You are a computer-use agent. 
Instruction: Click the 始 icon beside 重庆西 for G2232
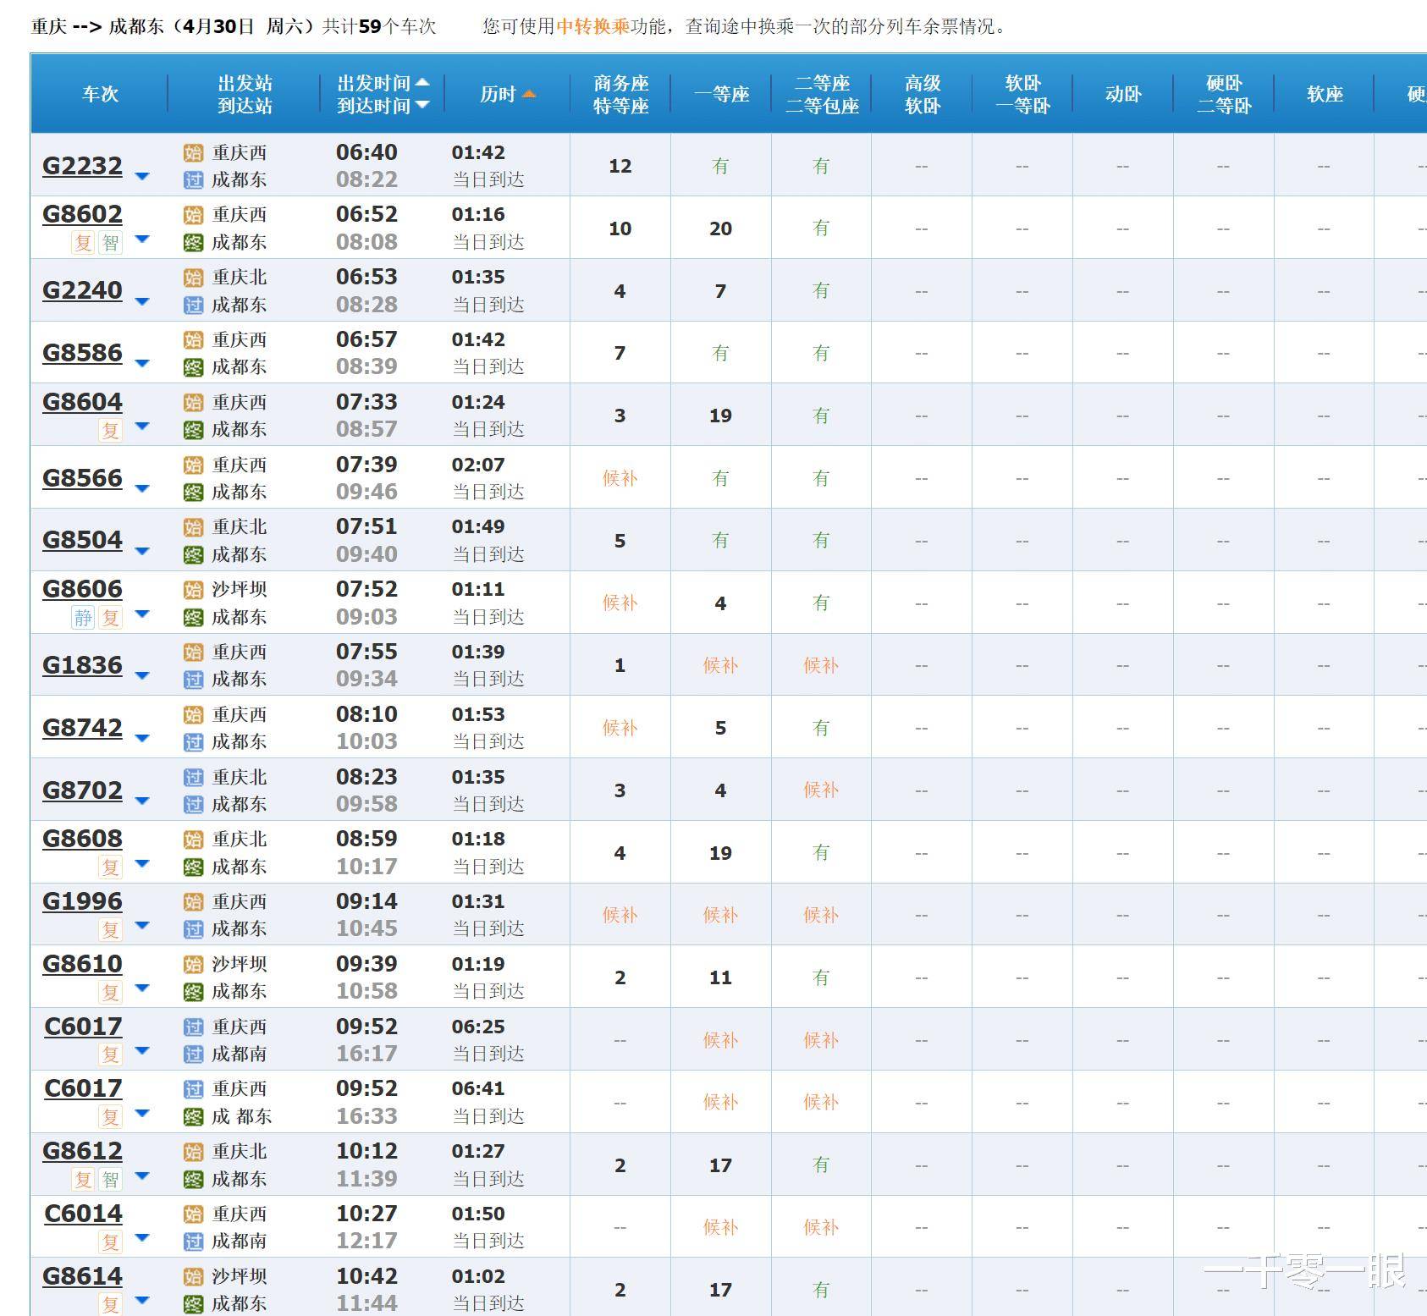[194, 153]
